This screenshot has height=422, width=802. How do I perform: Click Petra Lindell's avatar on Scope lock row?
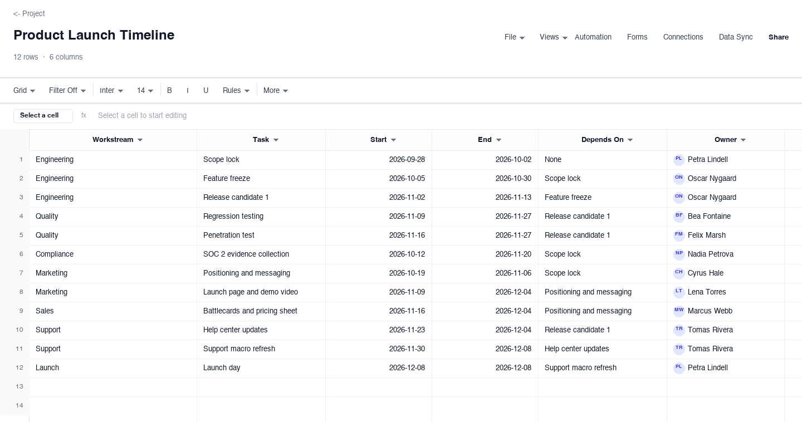[x=679, y=160]
